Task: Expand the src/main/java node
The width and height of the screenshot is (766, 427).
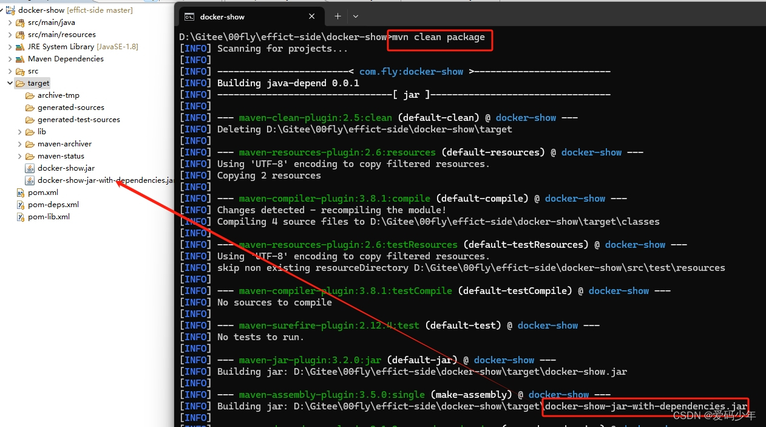Action: click(10, 22)
